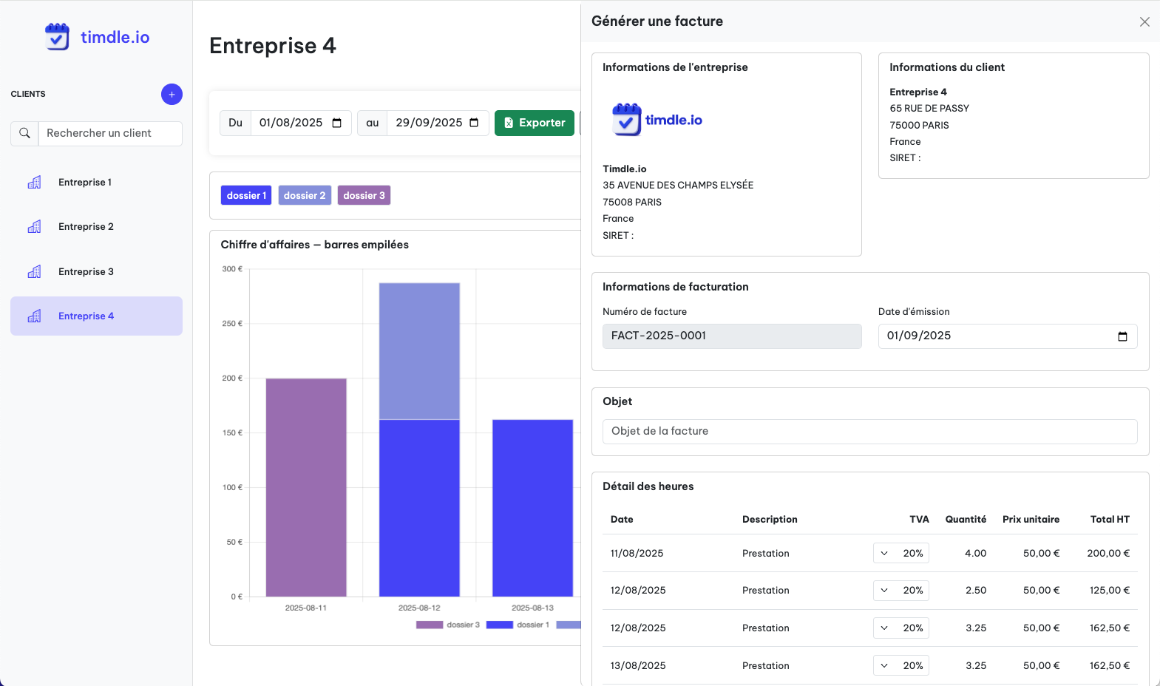Click building icon next to Entreprise 1
Image resolution: width=1160 pixels, height=686 pixels.
click(34, 183)
